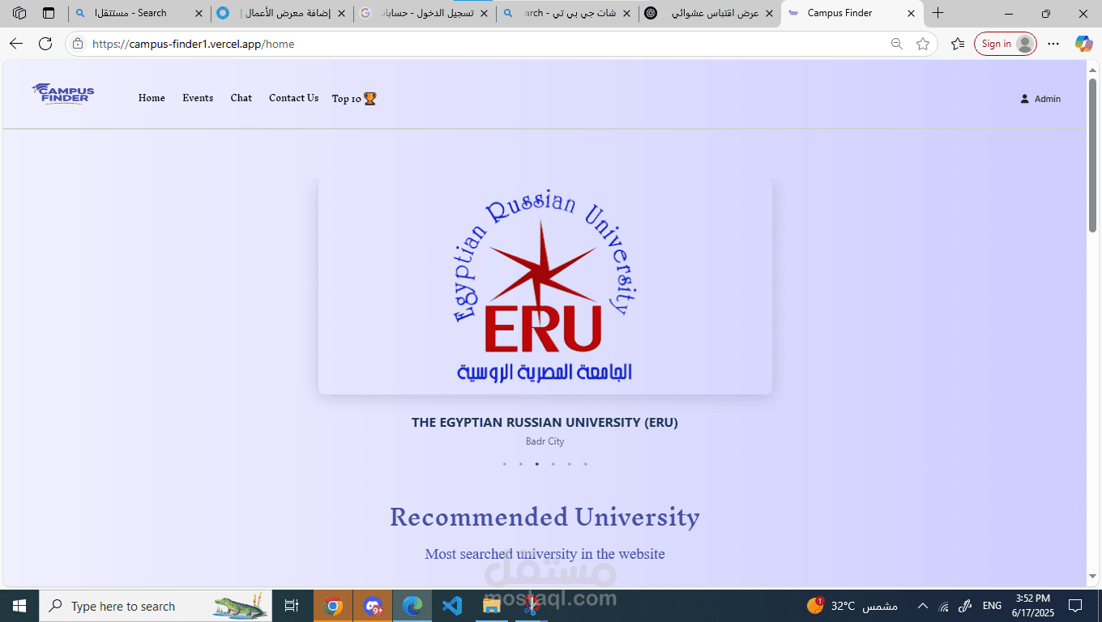Close the Campus Finder tab
This screenshot has height=622, width=1102.
(912, 13)
